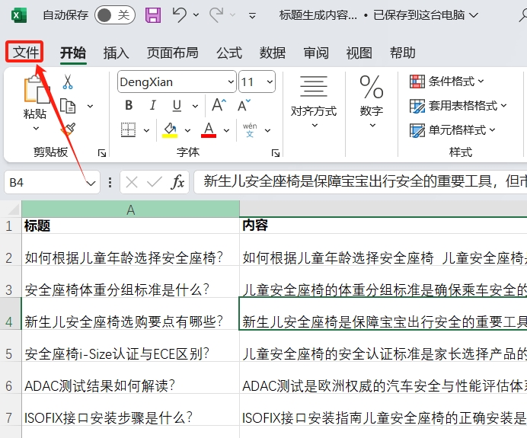This screenshot has width=527, height=438.
Task: Open the 数据 tab
Action: [x=273, y=53]
